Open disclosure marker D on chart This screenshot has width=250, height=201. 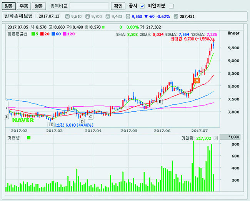tap(82, 121)
